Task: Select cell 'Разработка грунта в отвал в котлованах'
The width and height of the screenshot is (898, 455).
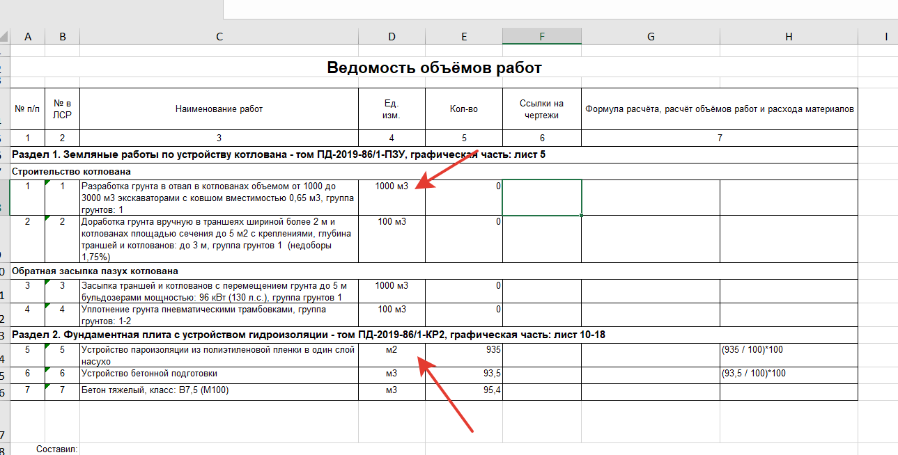Action: [x=219, y=198]
